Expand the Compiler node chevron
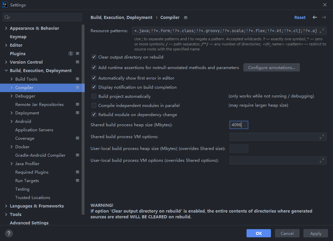 click(12, 88)
